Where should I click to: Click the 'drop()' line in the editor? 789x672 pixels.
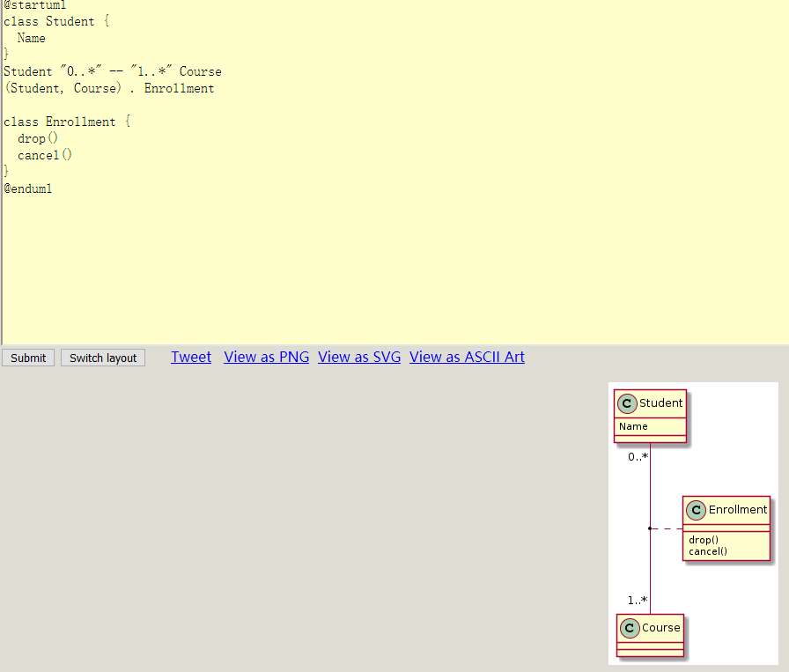click(38, 138)
